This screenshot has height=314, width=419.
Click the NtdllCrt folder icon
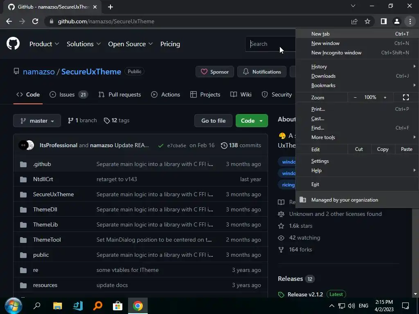pos(23,179)
